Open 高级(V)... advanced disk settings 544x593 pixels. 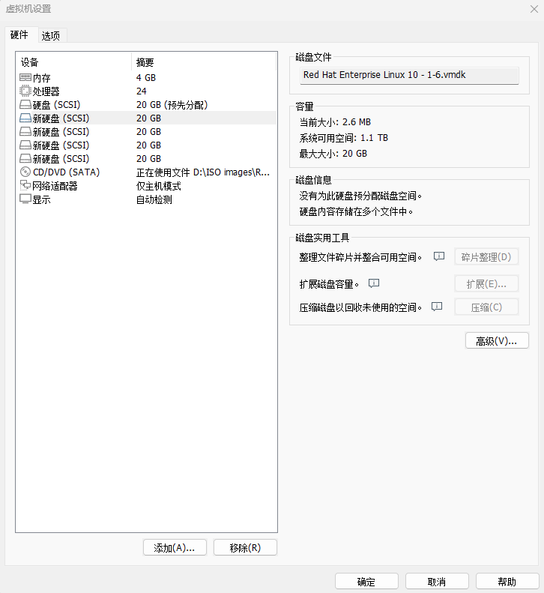click(497, 340)
